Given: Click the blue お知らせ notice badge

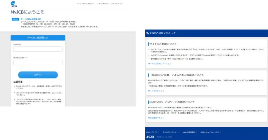Looking at the screenshot, I should point(16,19).
